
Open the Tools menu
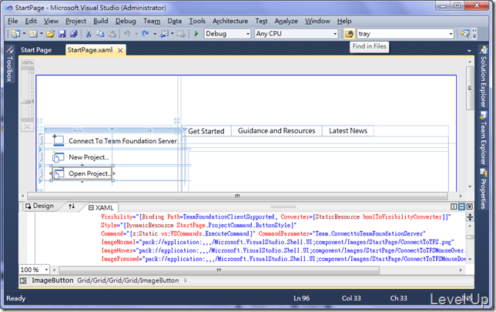[x=197, y=21]
